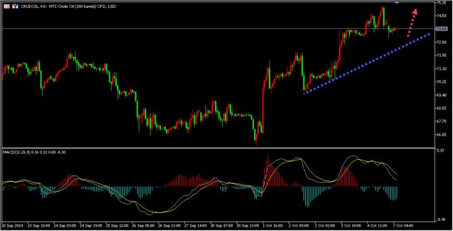Click the 3 Oct 18:00 time label
453x231 pixels.
(x=351, y=225)
